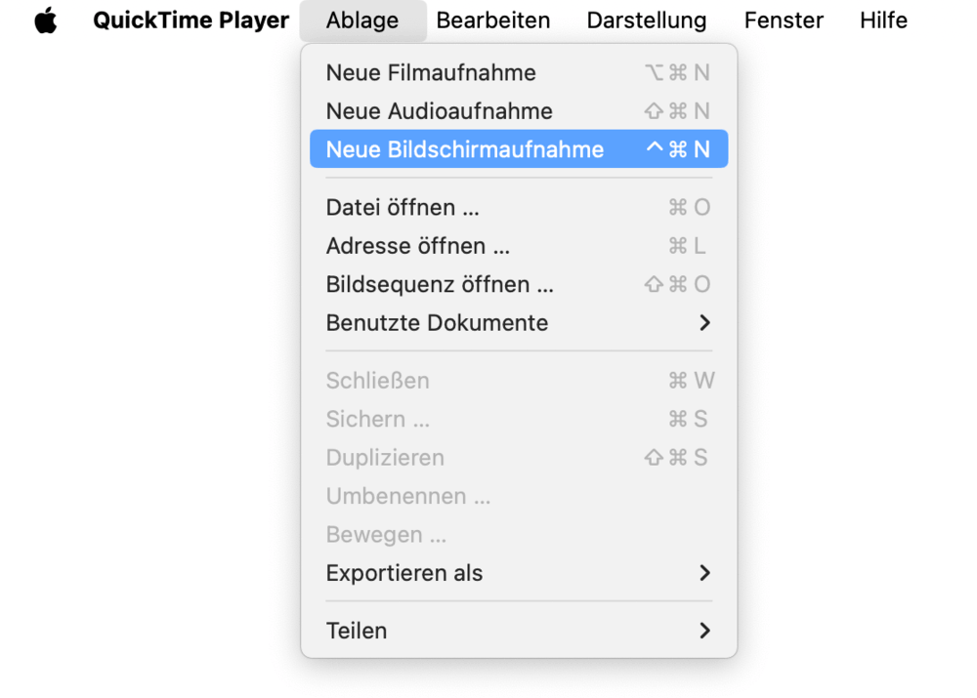Screen dimensions: 977x698
Task: Open the Apple menu
Action: (46, 21)
